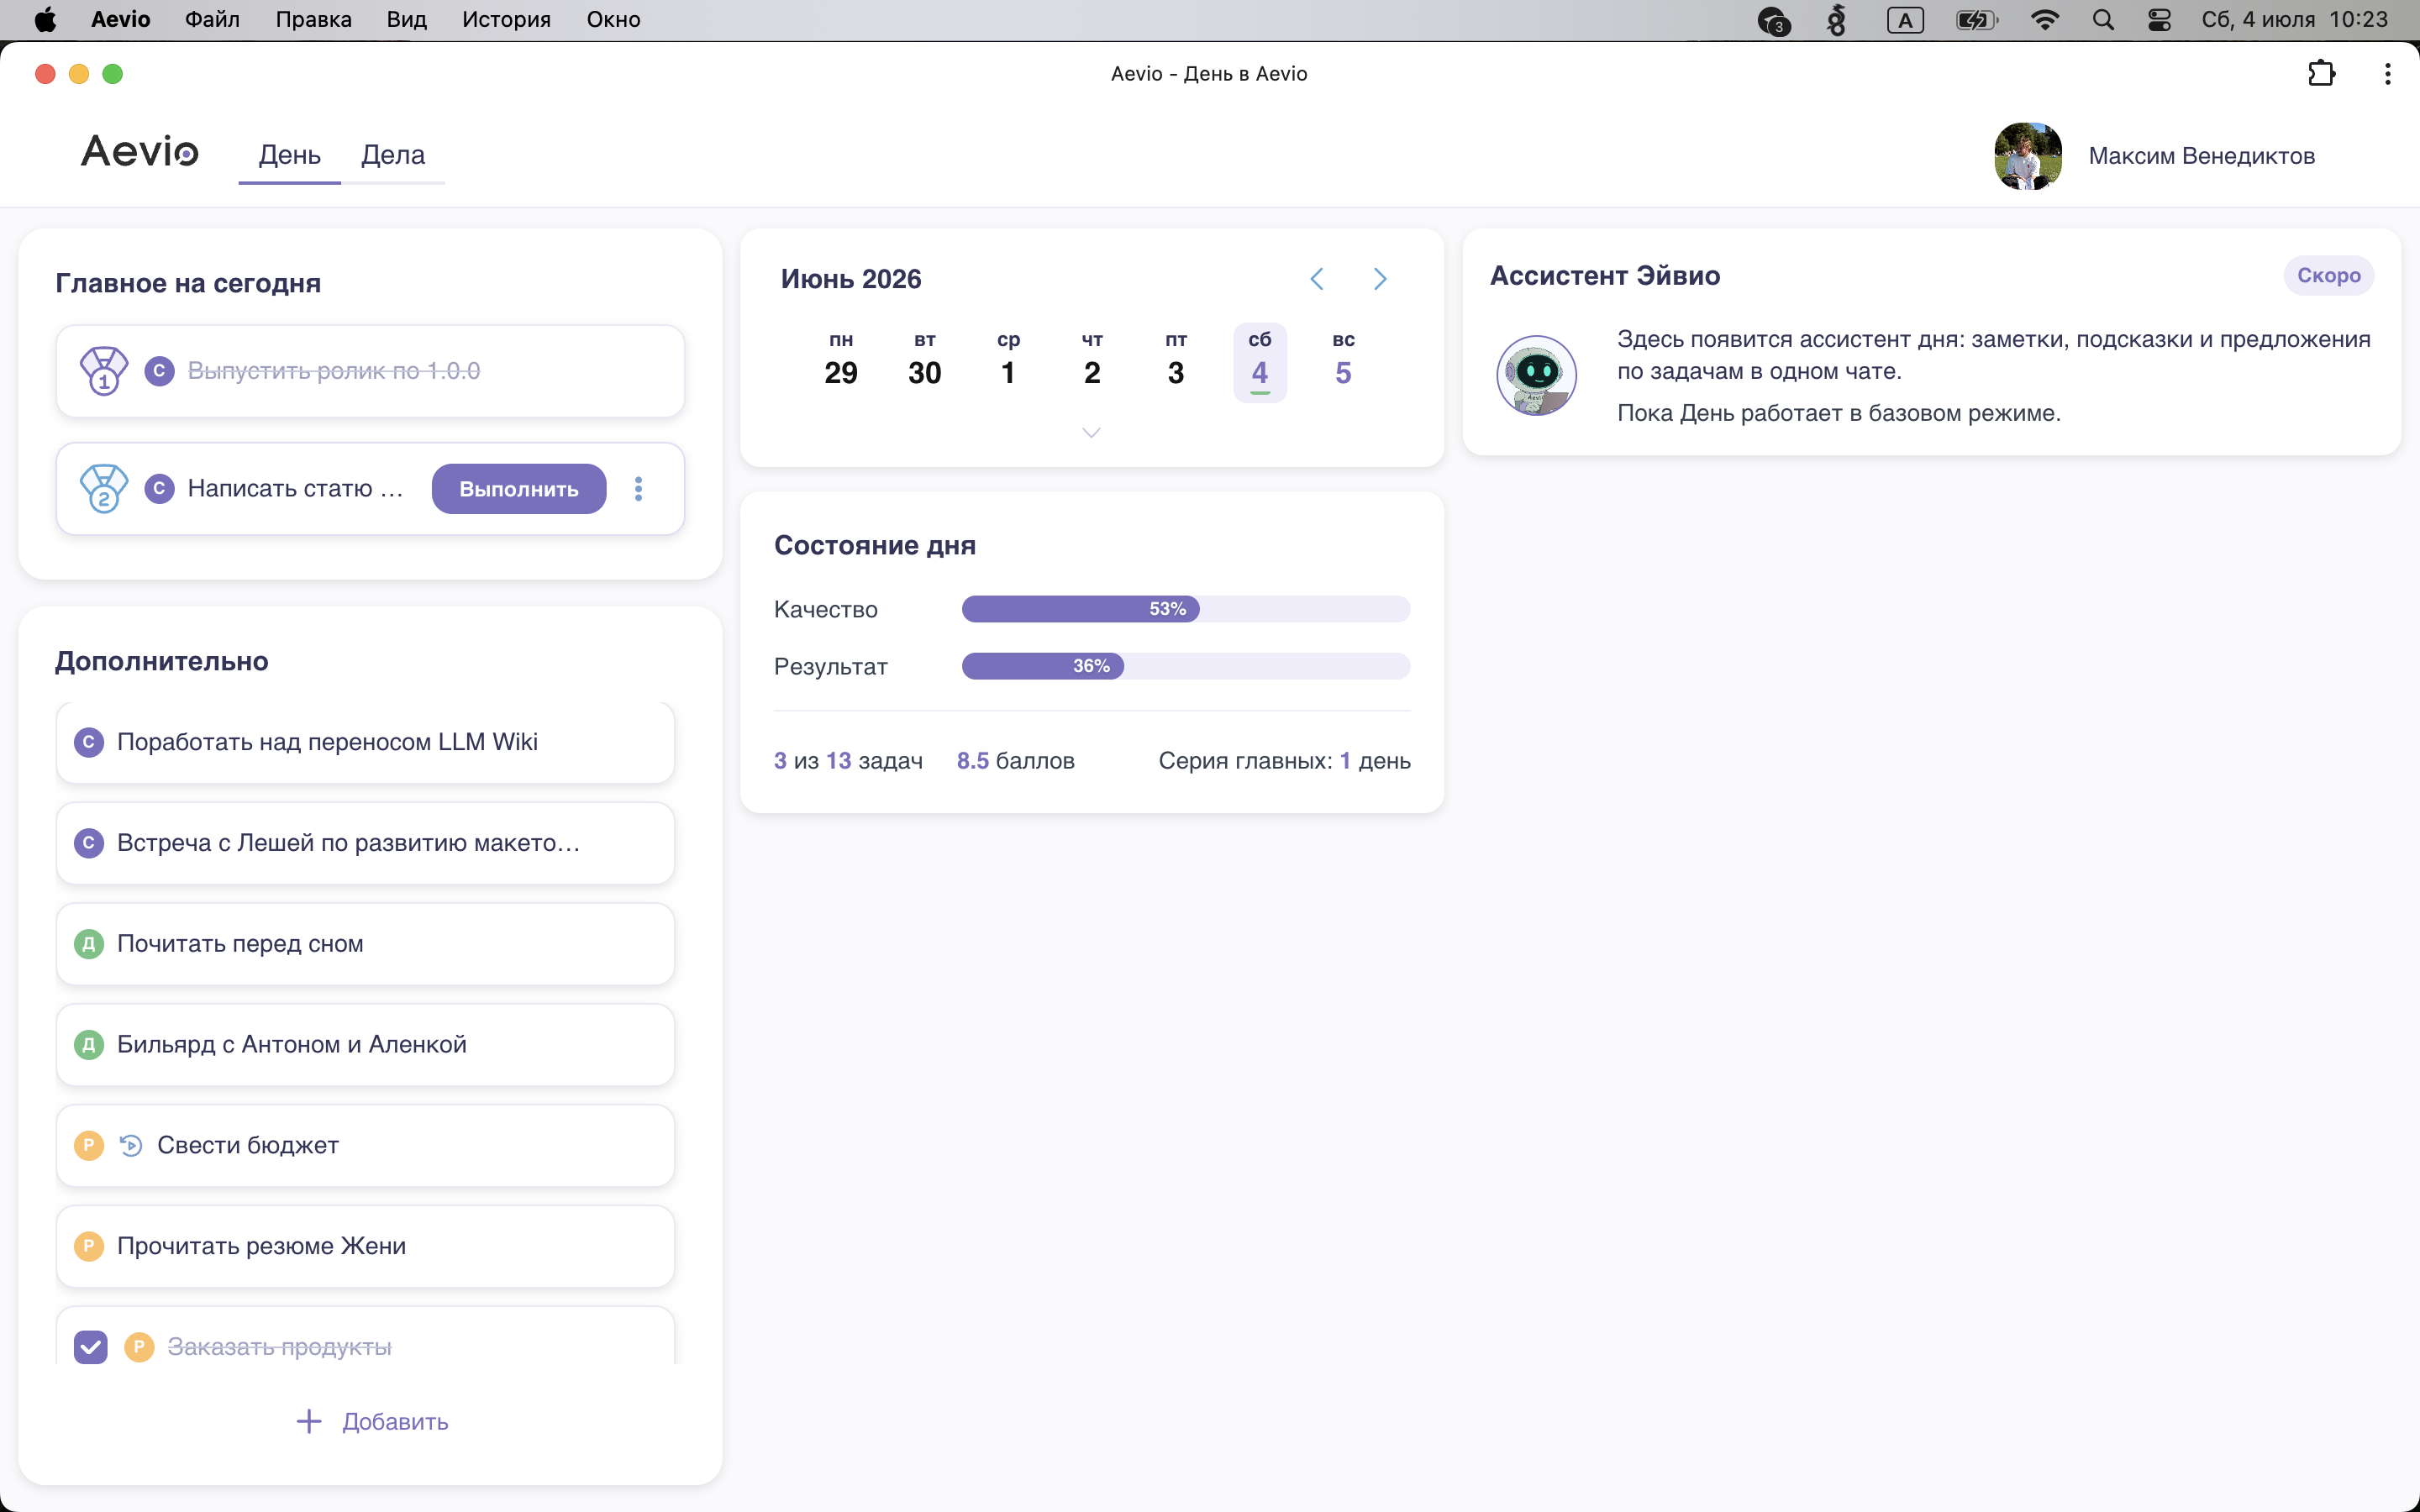Open the extensions puzzle icon
The image size is (2420, 1512).
[x=2321, y=74]
